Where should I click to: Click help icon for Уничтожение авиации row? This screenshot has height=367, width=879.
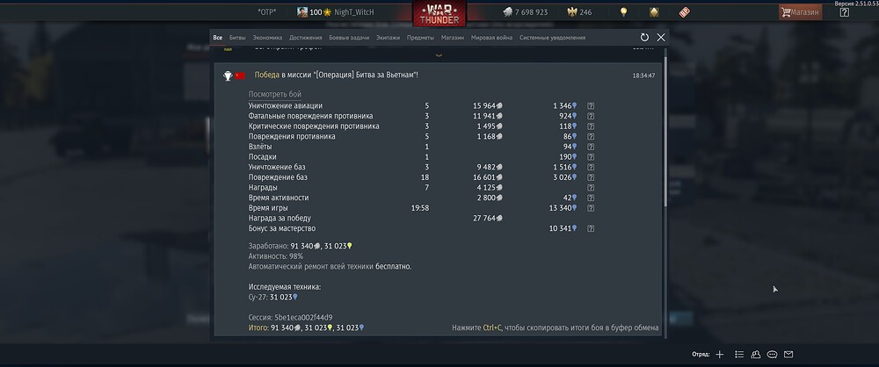pyautogui.click(x=591, y=106)
